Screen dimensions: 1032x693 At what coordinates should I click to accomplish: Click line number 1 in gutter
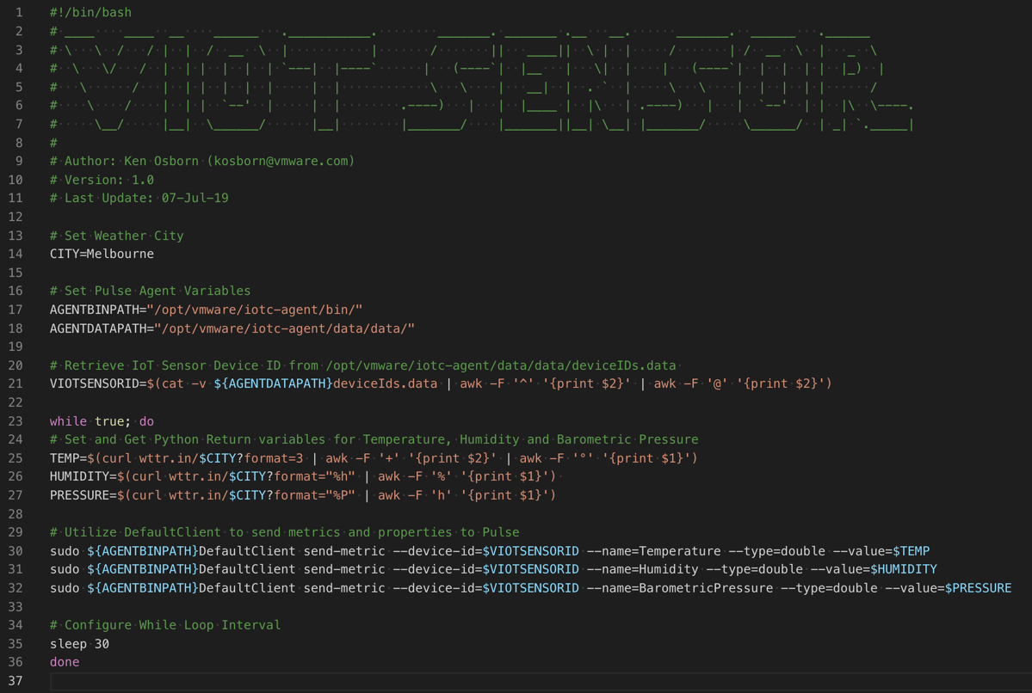point(18,13)
